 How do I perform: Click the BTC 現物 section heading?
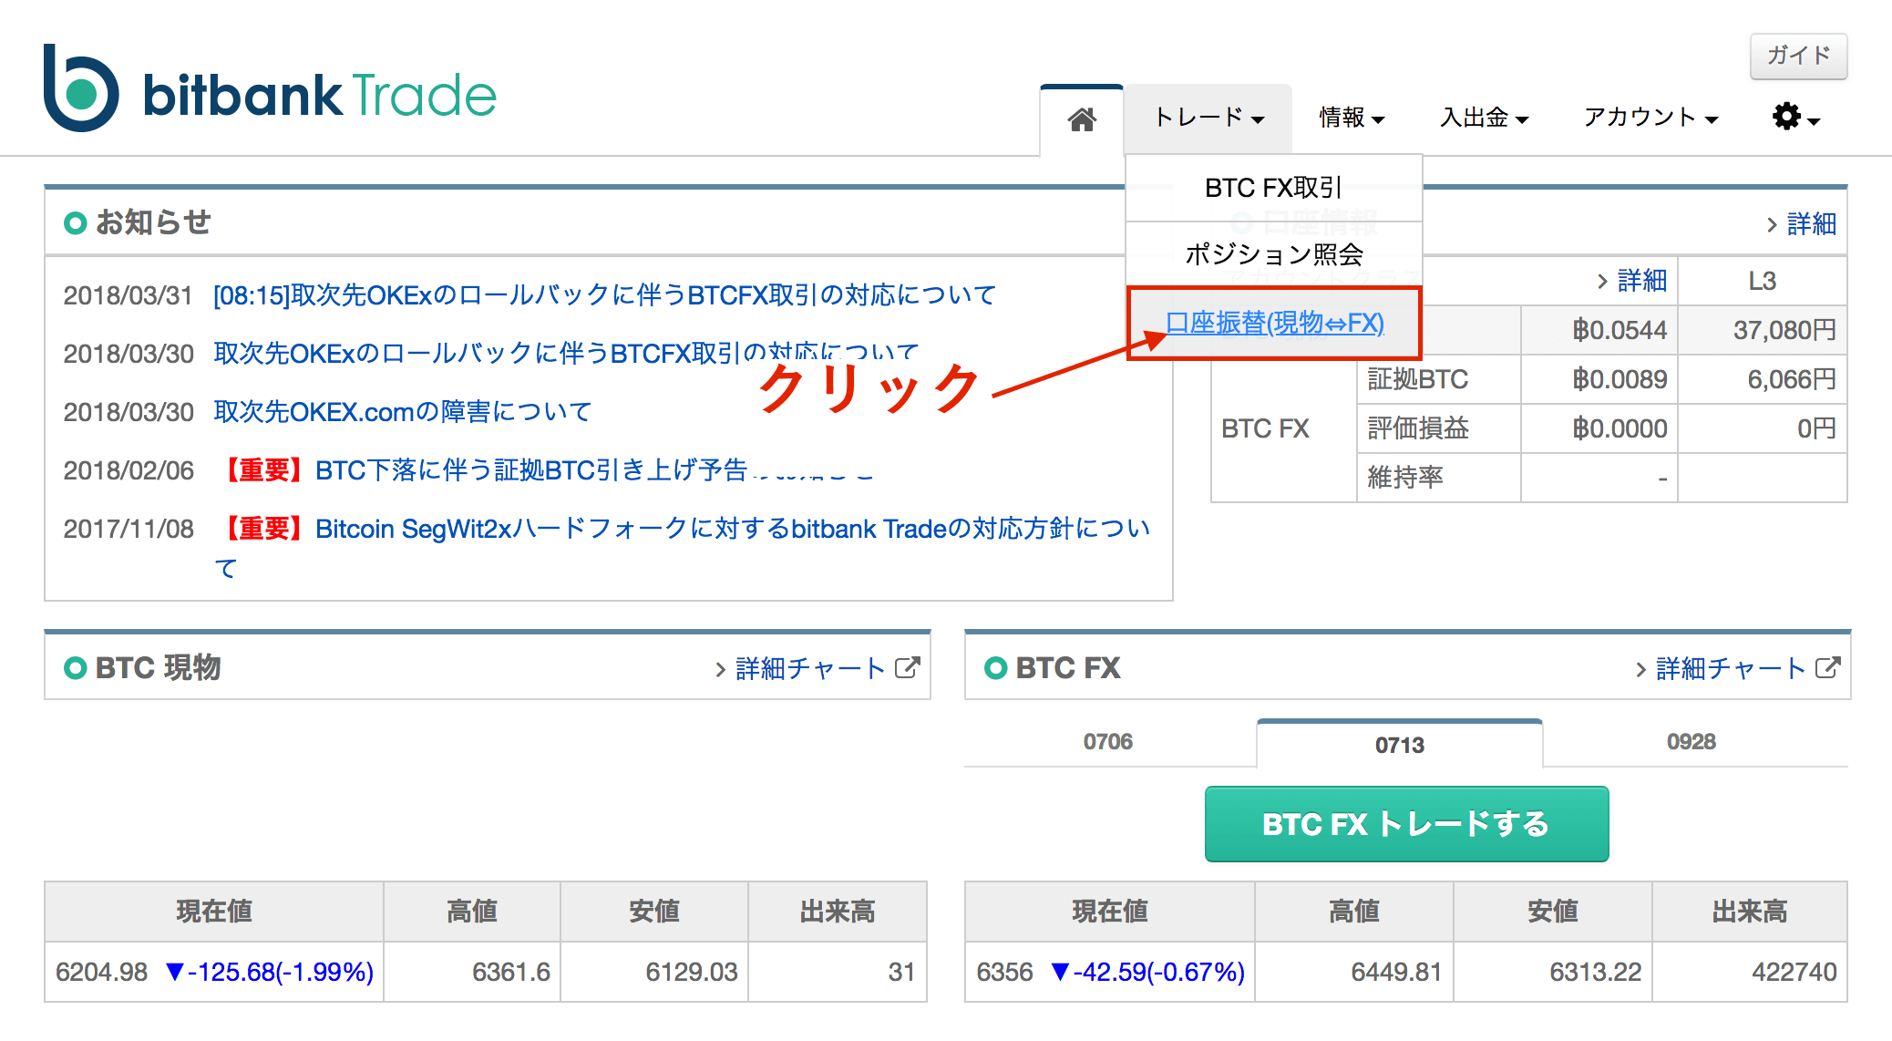(158, 668)
